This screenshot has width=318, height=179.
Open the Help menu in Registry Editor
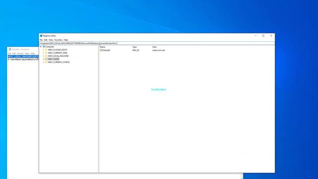coord(66,40)
